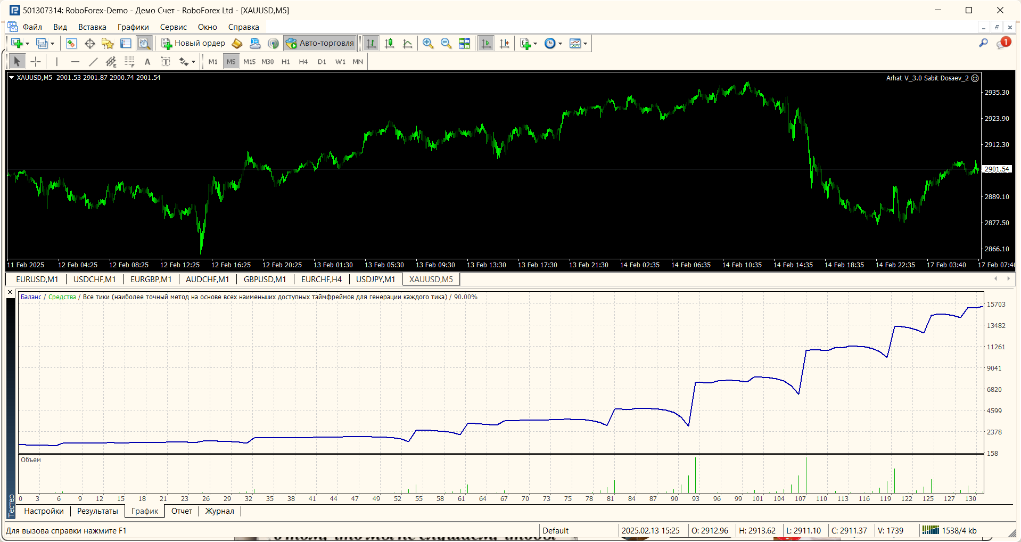The width and height of the screenshot is (1021, 542).
Task: Close the Strategy Tester panel
Action: [10, 292]
